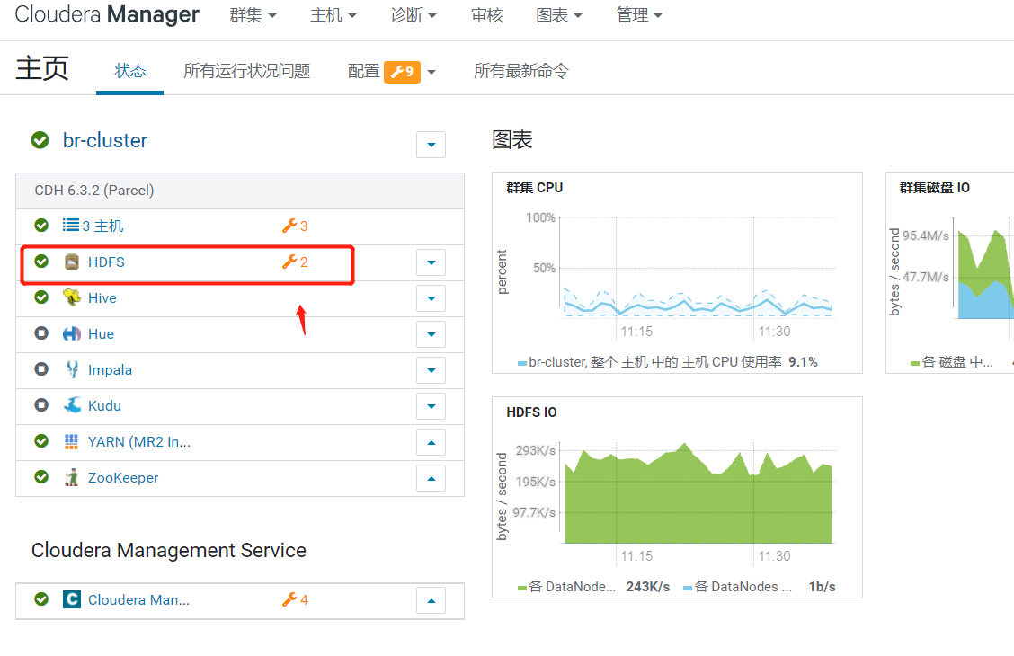Image resolution: width=1014 pixels, height=656 pixels.
Task: Click the blue br-cluster CPU legend swatch
Action: click(522, 364)
